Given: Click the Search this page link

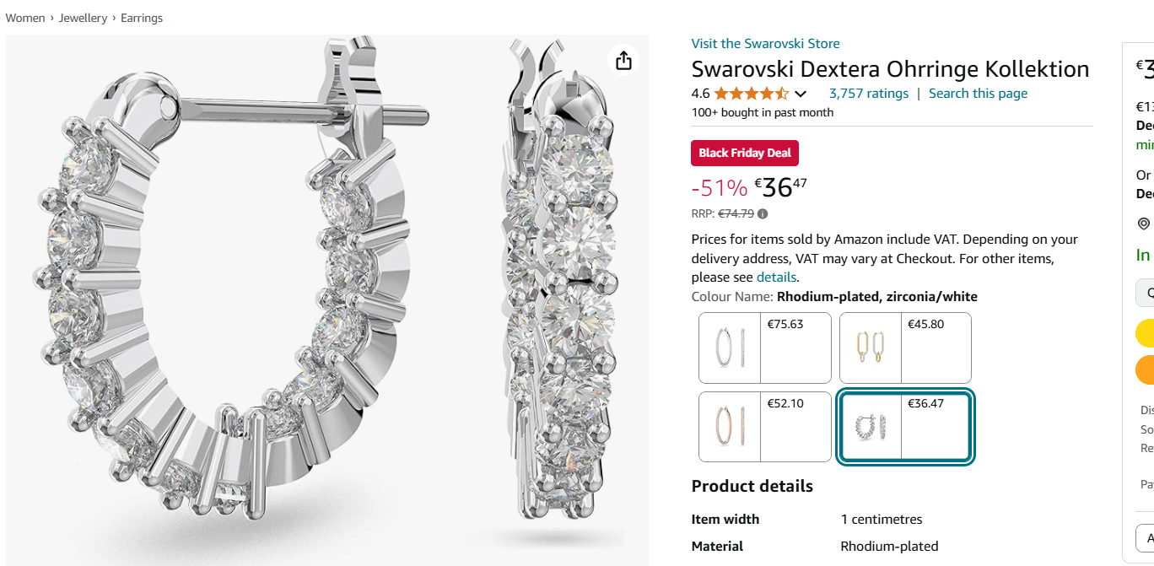Looking at the screenshot, I should [x=978, y=94].
